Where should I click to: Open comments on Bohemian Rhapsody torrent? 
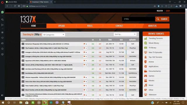coord(85,44)
